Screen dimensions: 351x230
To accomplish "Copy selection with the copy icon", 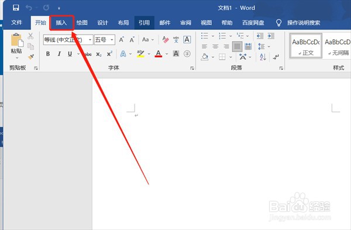I will 30,46.
